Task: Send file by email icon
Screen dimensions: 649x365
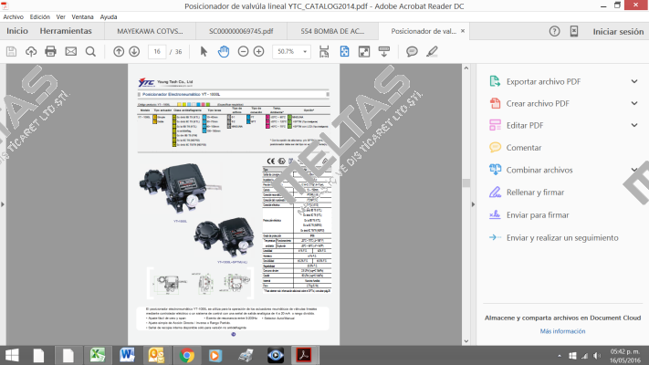Action: click(x=71, y=51)
